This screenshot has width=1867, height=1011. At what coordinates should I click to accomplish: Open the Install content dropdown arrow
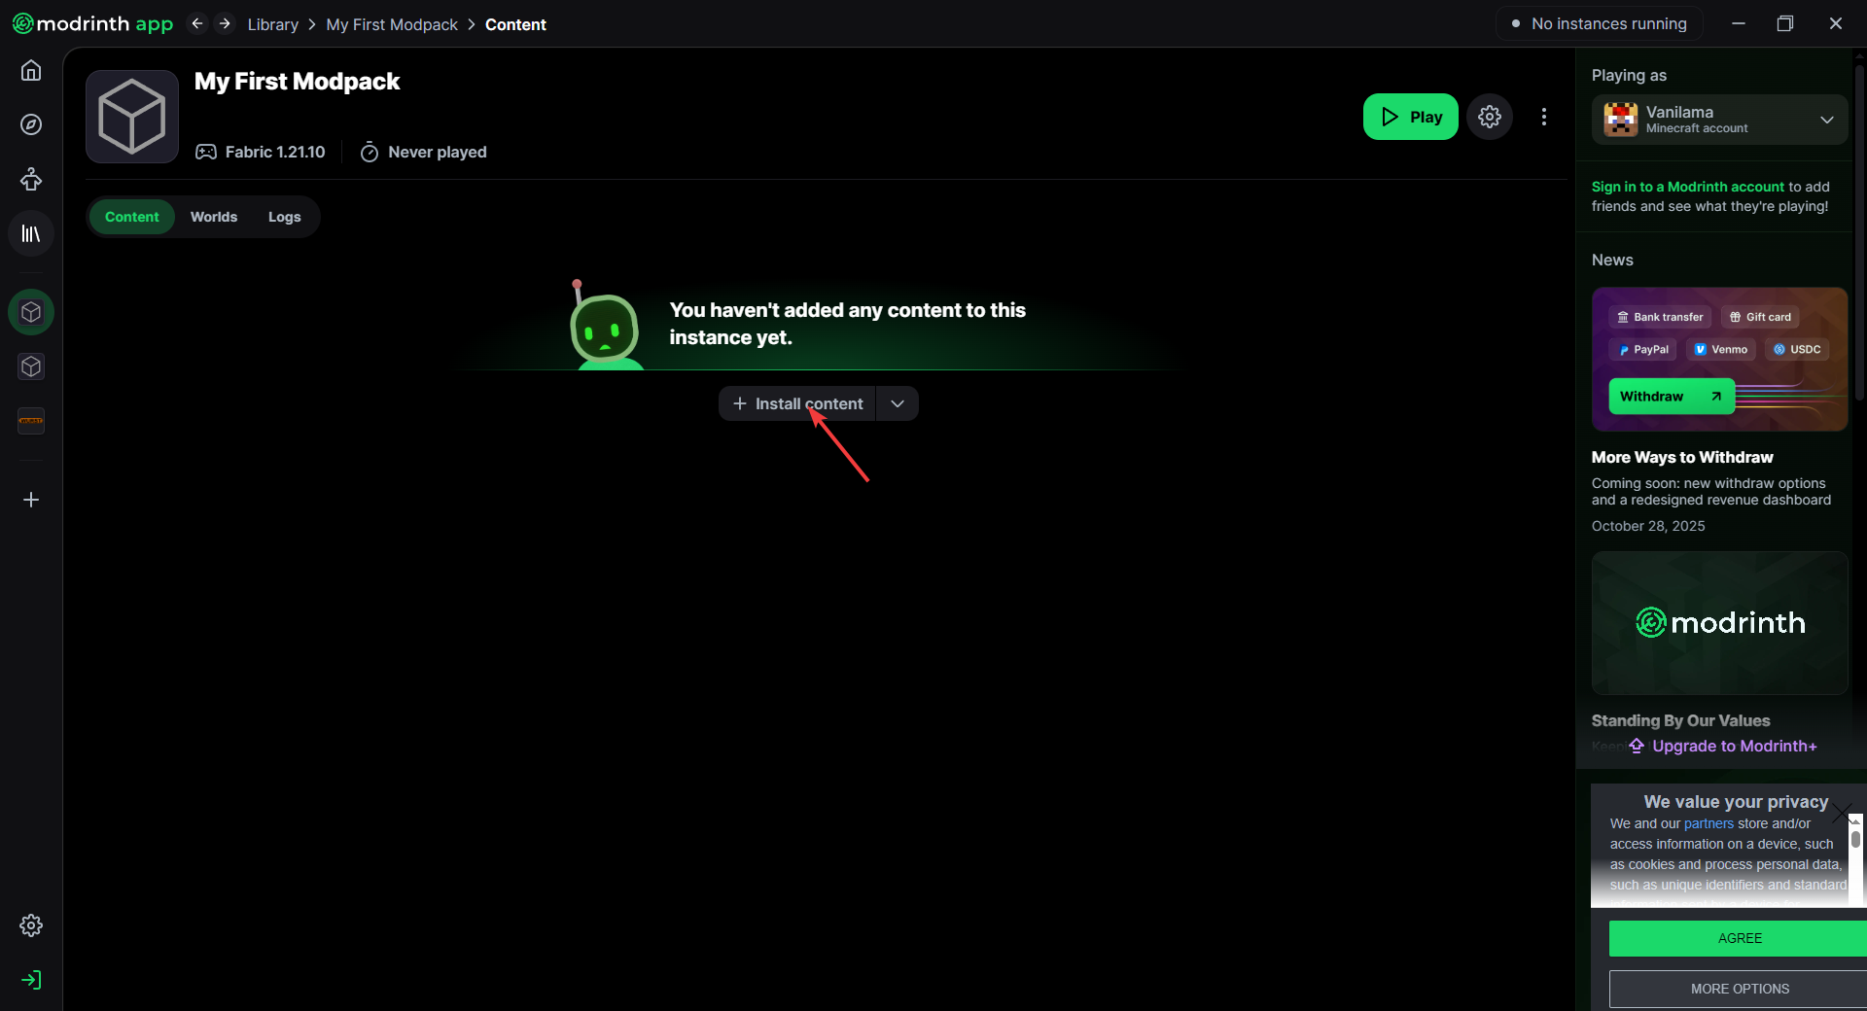coord(897,403)
